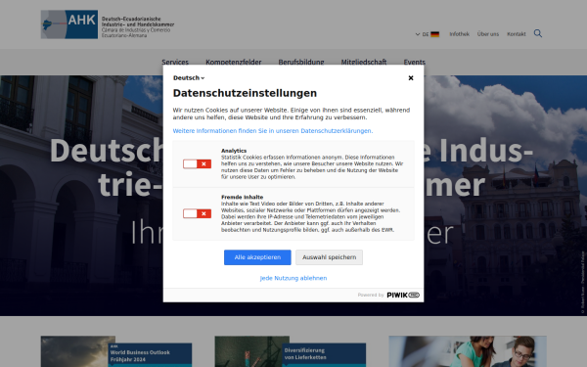
Task: Click the Datenschutzeinstellungen heading text
Action: [x=245, y=93]
